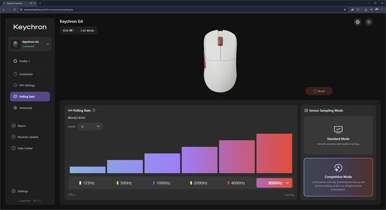Expand the Keychron G4 device dropdown chevron
Viewport: 386px width, 210px height.
47,44
